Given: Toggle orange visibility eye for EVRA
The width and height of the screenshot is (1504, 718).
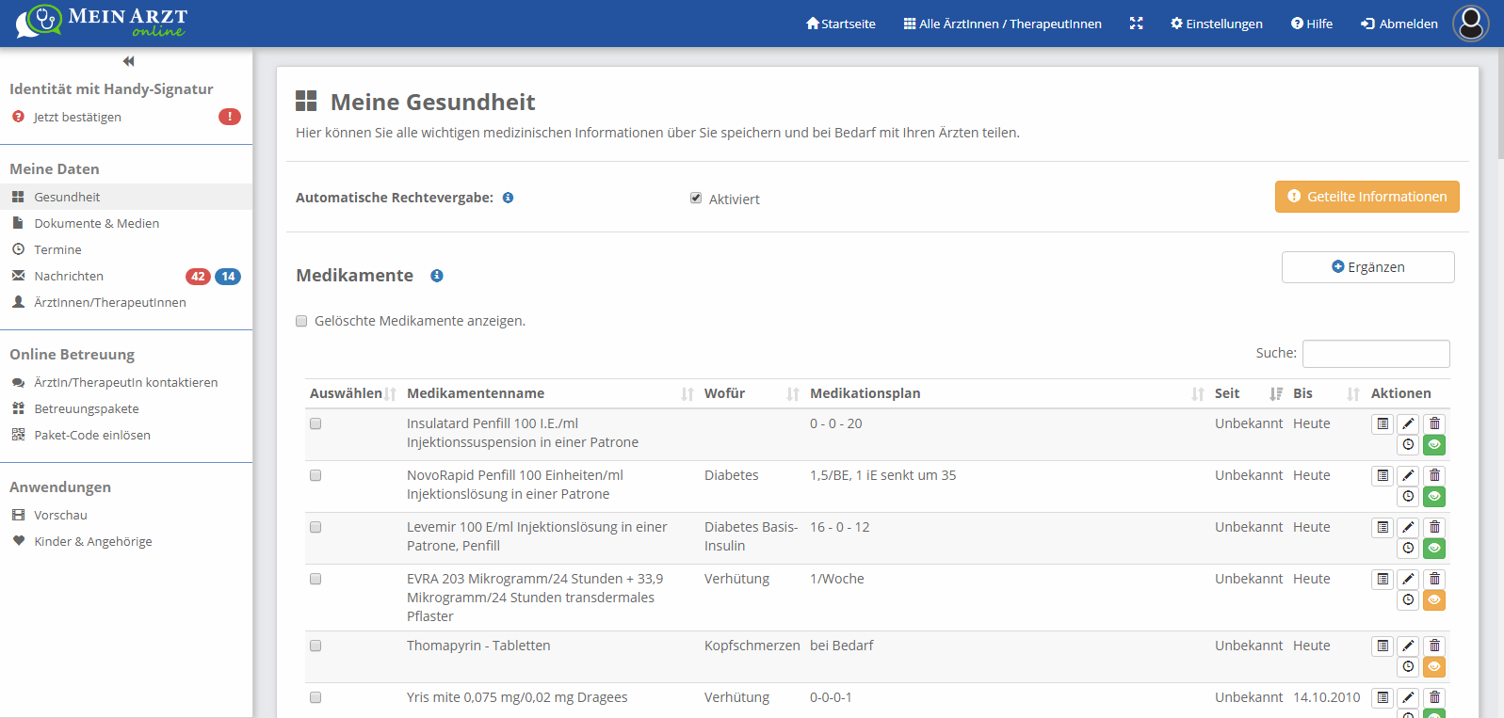Looking at the screenshot, I should point(1434,600).
